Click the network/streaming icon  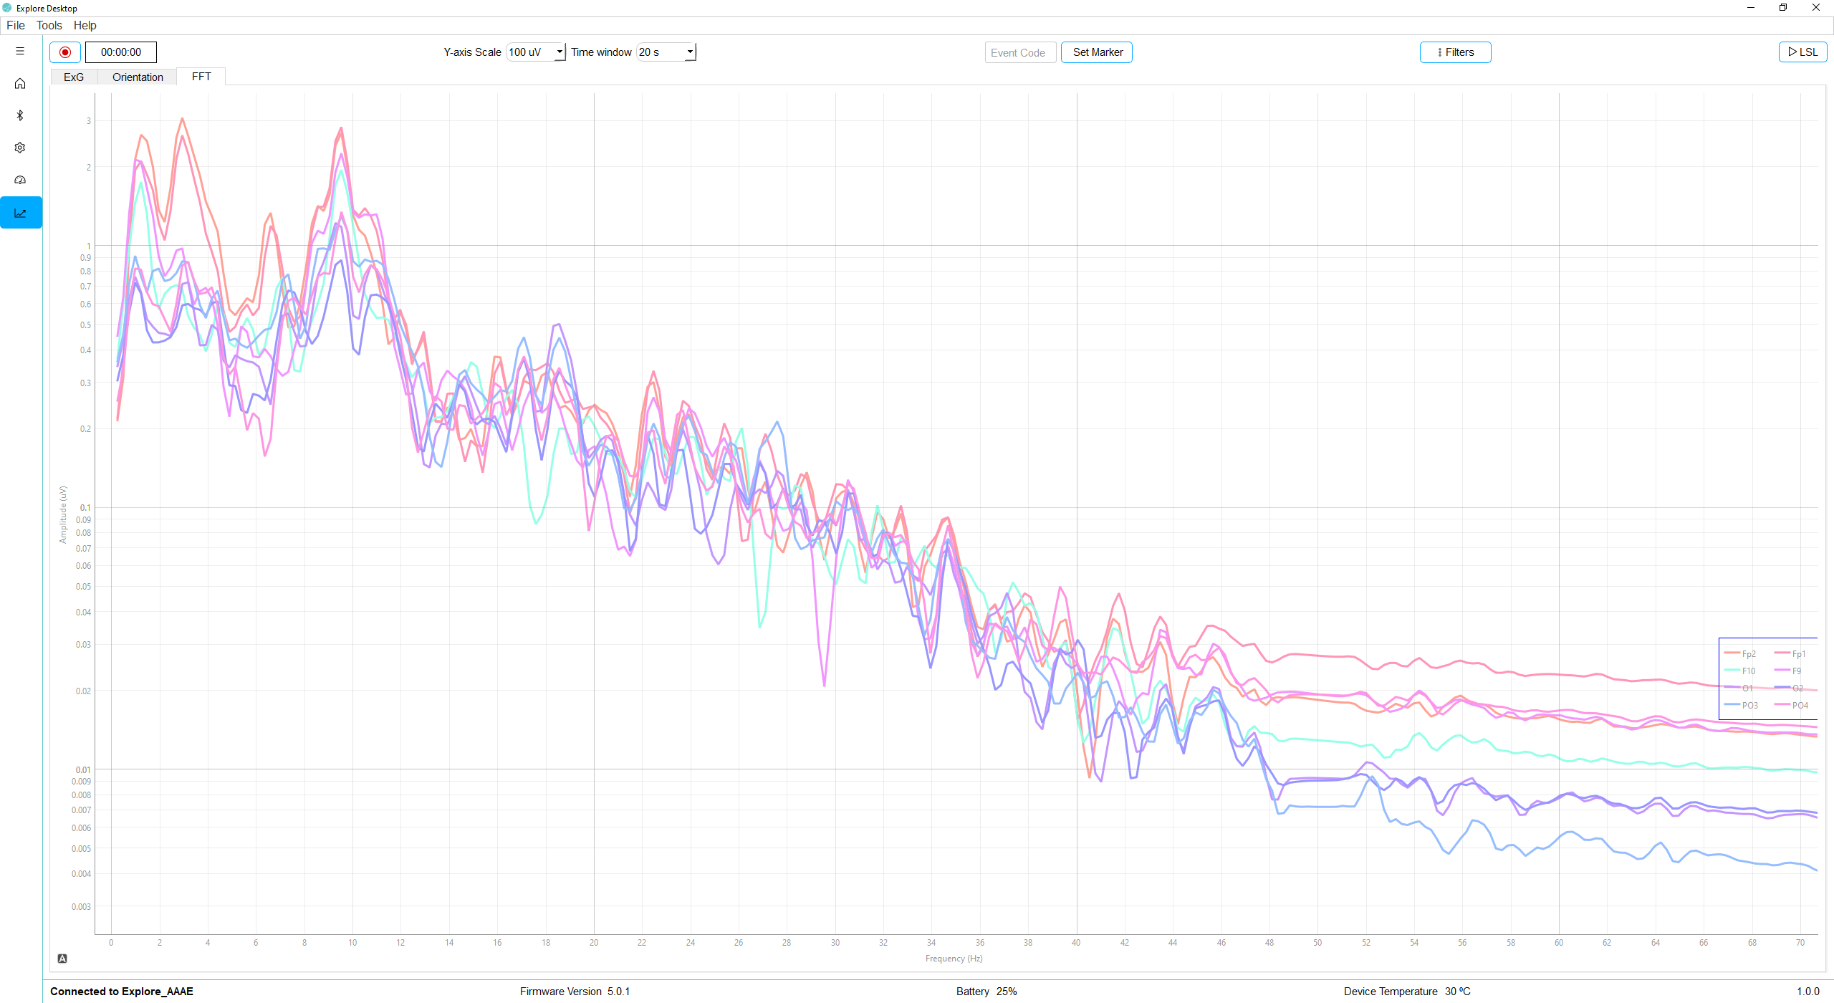pos(1800,52)
